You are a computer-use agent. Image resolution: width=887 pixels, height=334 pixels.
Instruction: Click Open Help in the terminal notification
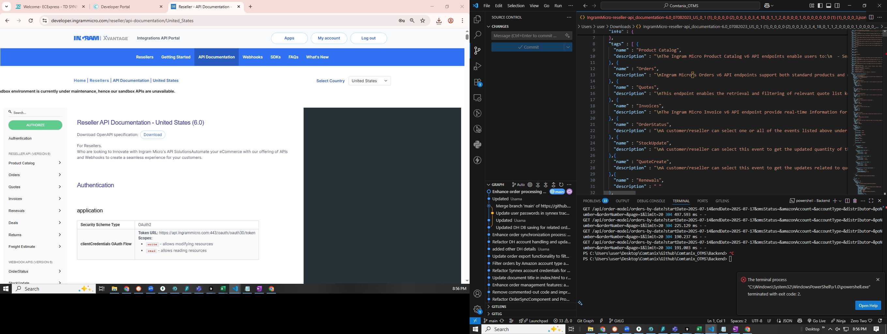(868, 305)
